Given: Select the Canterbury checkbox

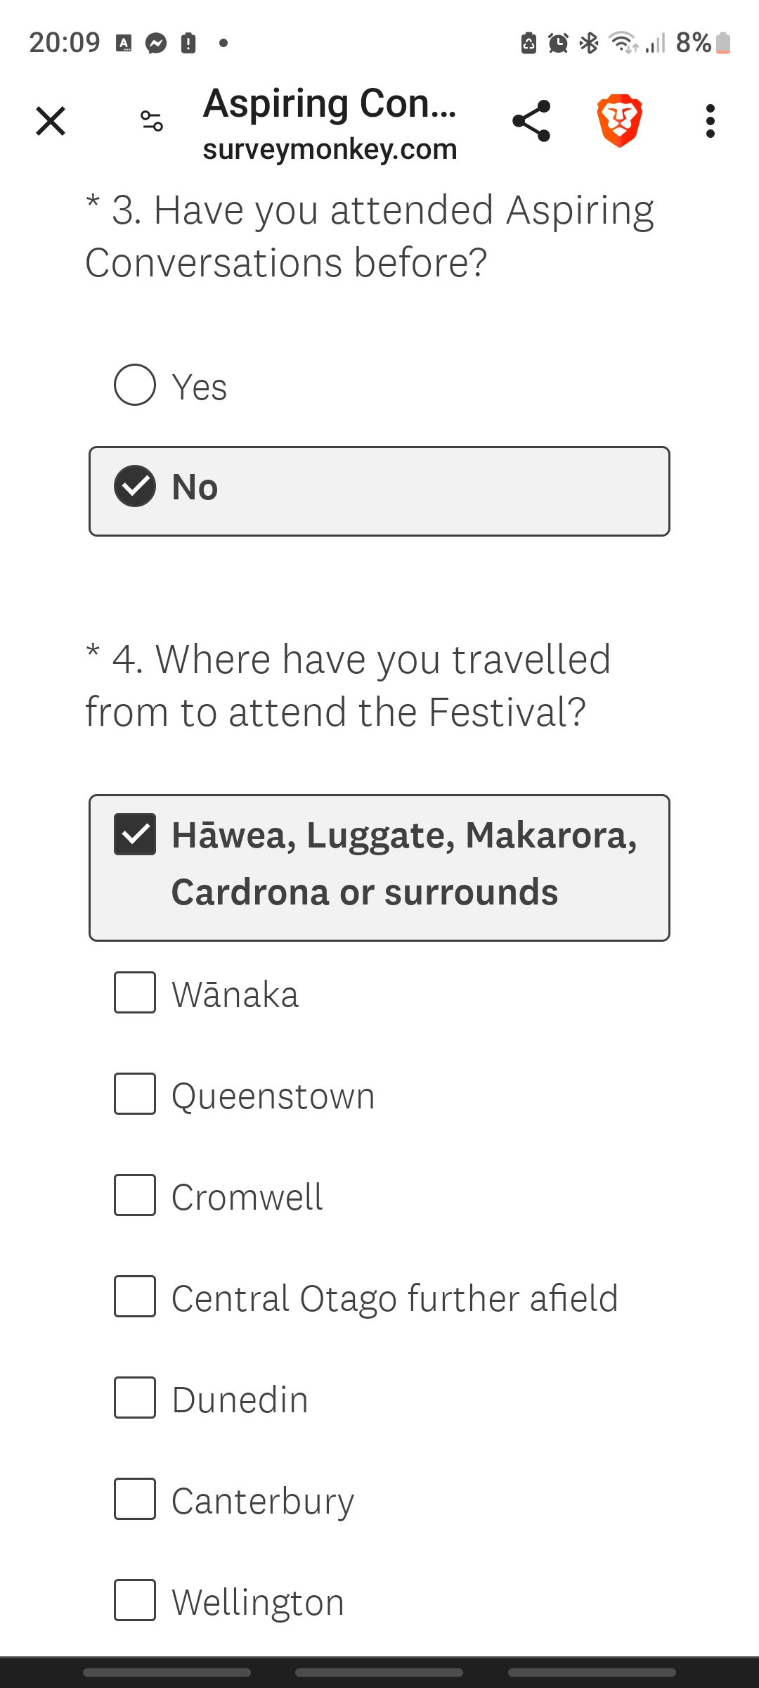Looking at the screenshot, I should tap(135, 1499).
